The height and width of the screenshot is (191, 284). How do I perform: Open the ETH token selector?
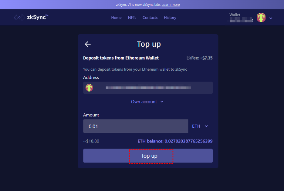[x=200, y=126]
